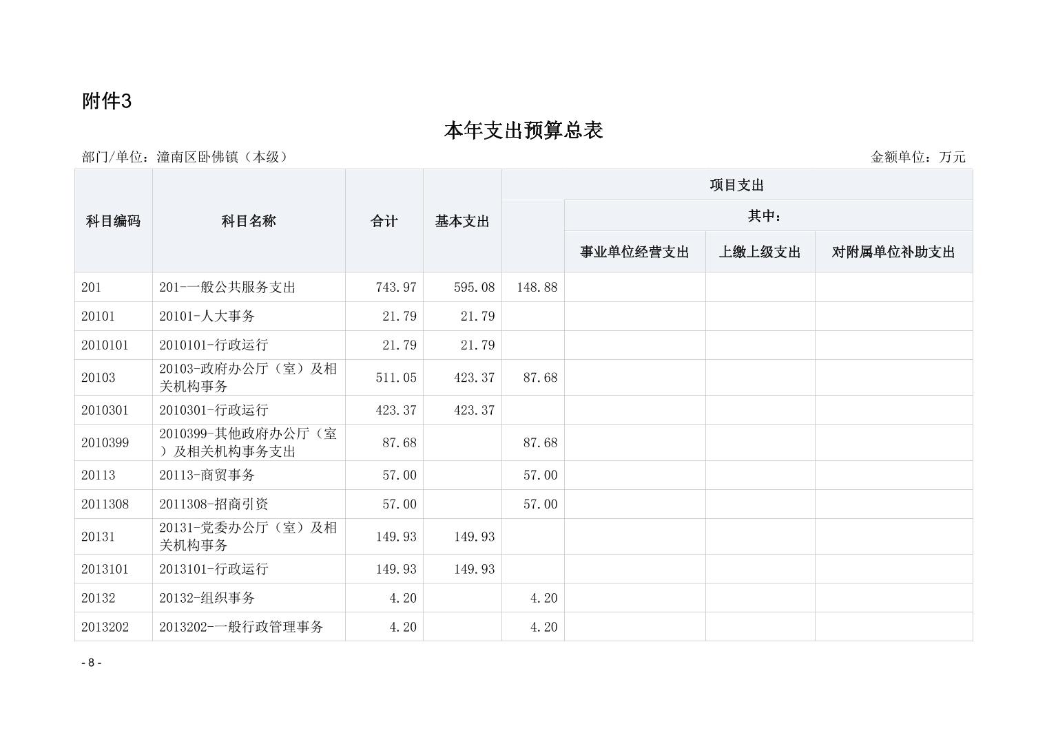Click the 合计 column header
This screenshot has width=1047, height=739.
[x=384, y=221]
